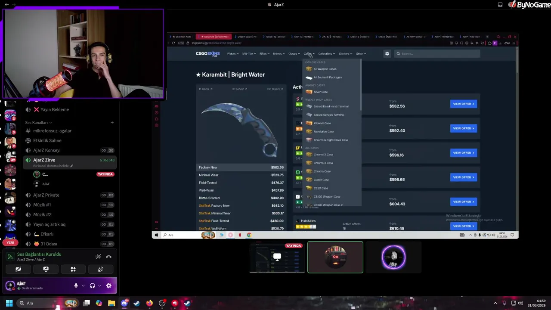This screenshot has height=310, width=551.
Task: Open Discord user settings gear
Action: 108,285
